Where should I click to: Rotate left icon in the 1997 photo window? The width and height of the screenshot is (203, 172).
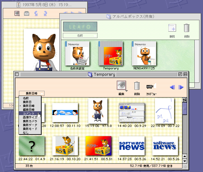tap(36, 13)
